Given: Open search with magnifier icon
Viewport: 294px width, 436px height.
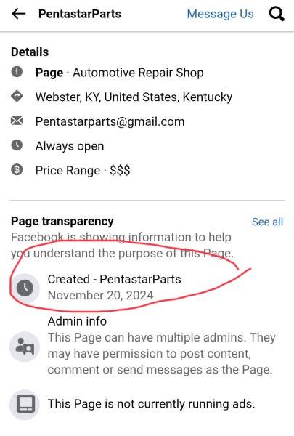Looking at the screenshot, I should coord(277,14).
